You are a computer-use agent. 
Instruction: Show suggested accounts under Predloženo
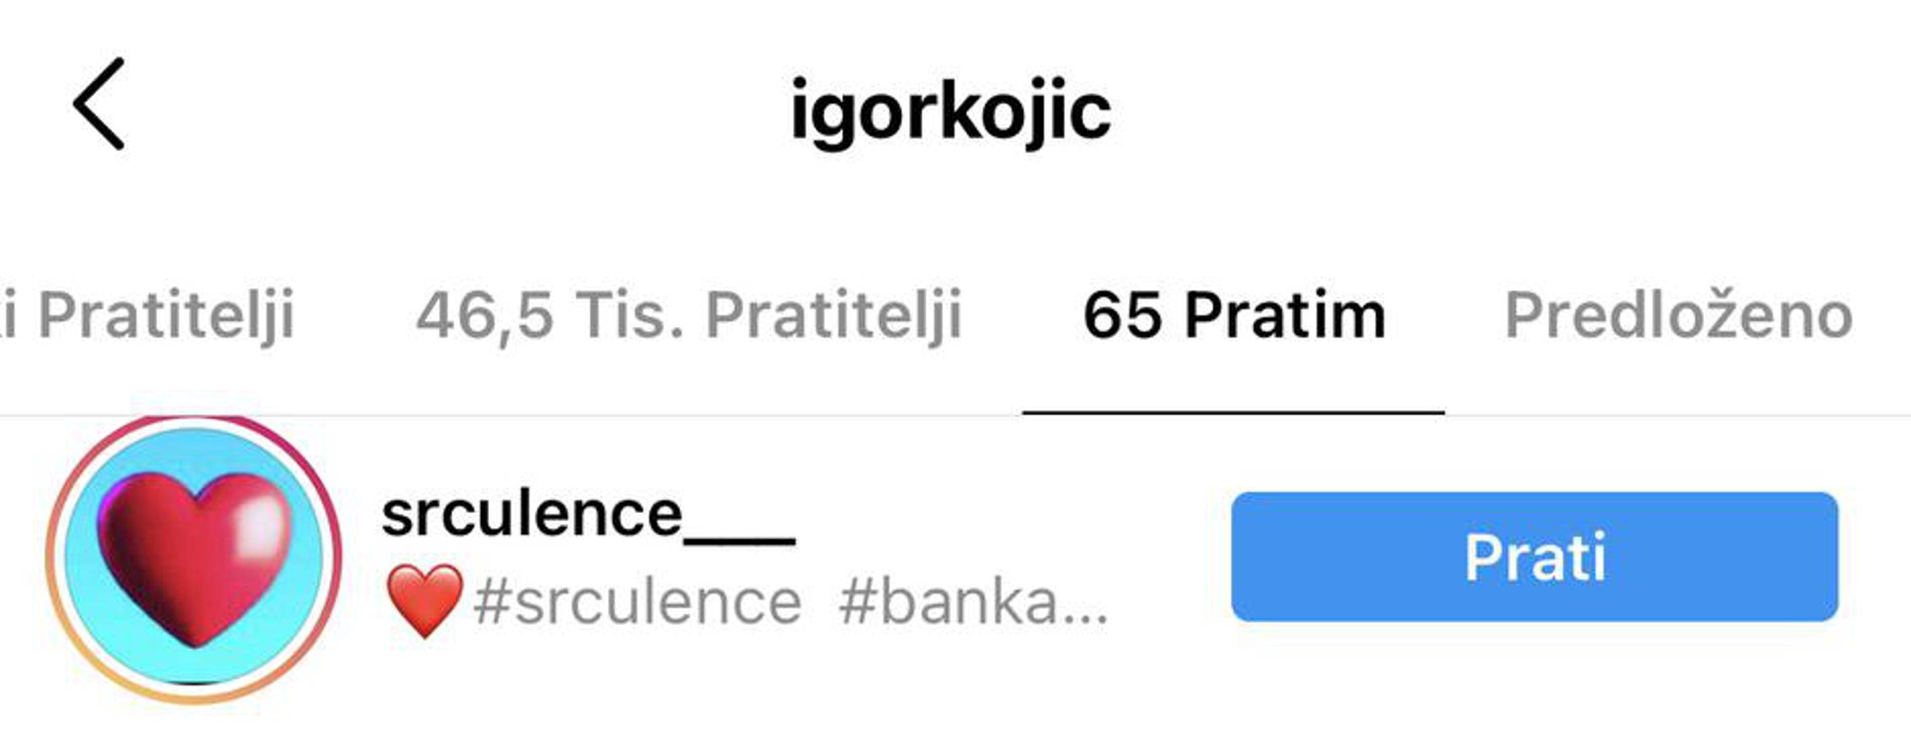click(x=1678, y=316)
